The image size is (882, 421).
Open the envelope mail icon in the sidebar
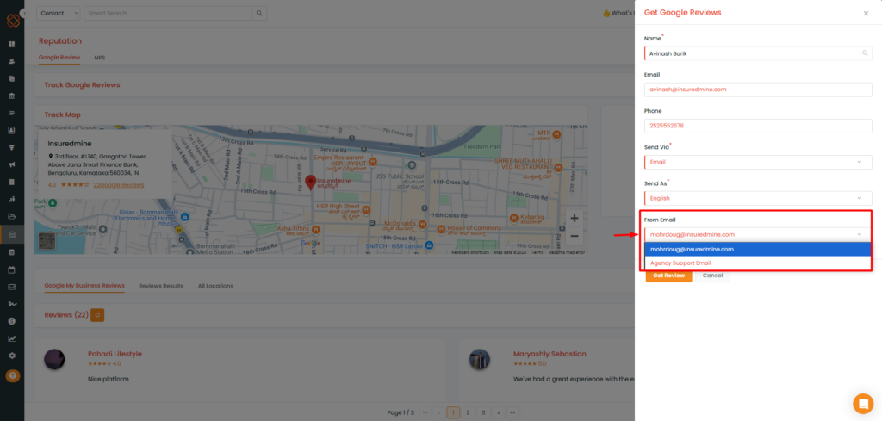pos(12,287)
